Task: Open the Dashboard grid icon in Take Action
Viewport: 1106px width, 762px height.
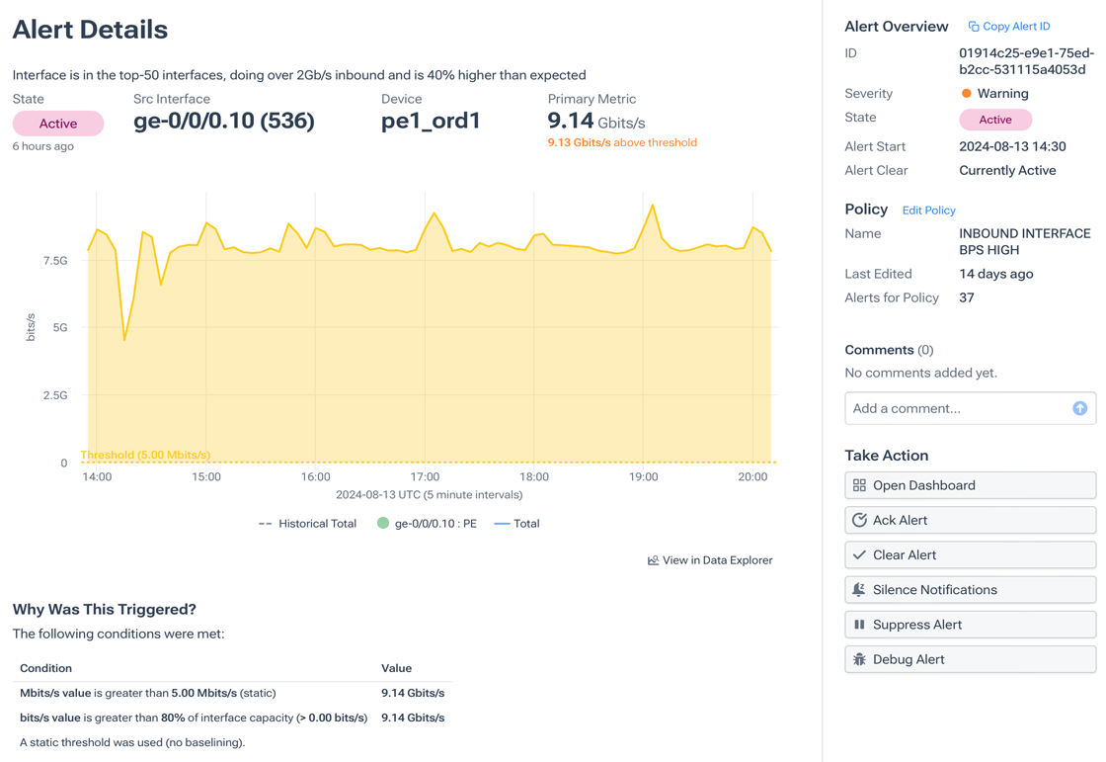Action: pyautogui.click(x=860, y=484)
